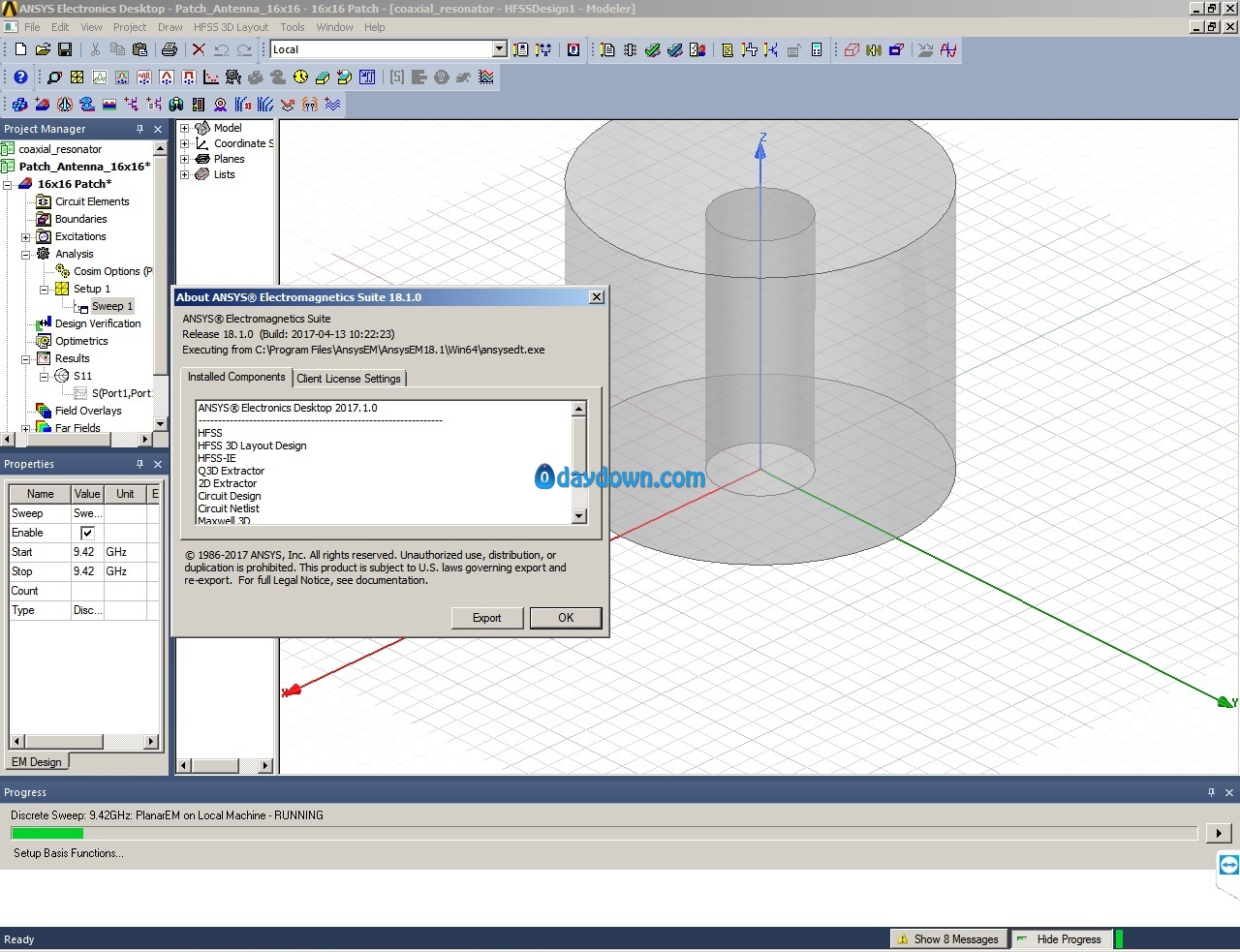Click the New project icon
The height and width of the screenshot is (952, 1240).
(20, 49)
